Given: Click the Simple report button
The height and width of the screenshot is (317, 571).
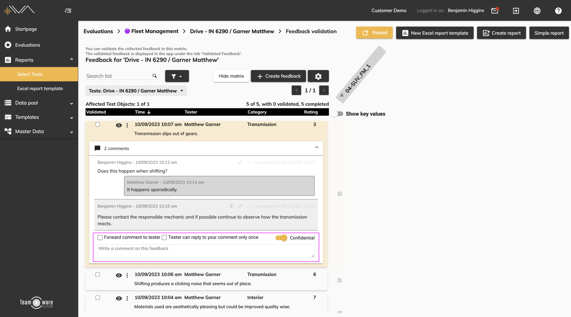Looking at the screenshot, I should click(x=549, y=33).
